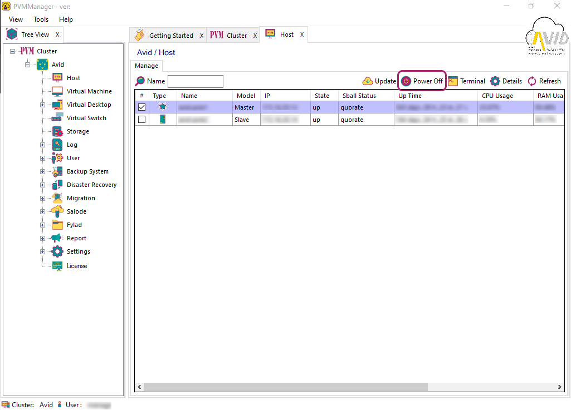Screen dimensions: 571x410
Task: Click the 'Slave' model cell
Action: click(x=246, y=120)
